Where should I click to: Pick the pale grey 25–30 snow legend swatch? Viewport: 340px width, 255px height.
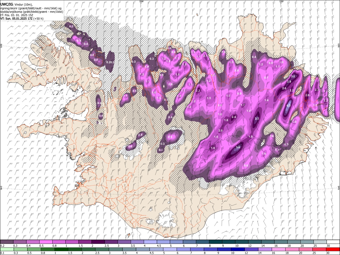click(x=320, y=242)
